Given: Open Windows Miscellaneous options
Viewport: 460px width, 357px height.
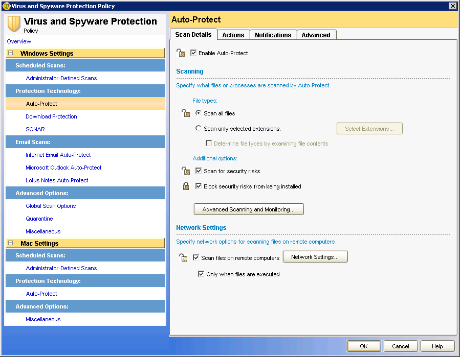Looking at the screenshot, I should [x=43, y=231].
